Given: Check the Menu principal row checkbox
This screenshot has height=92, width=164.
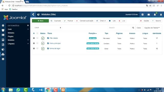Looking at the screenshot, I should tap(37, 43).
